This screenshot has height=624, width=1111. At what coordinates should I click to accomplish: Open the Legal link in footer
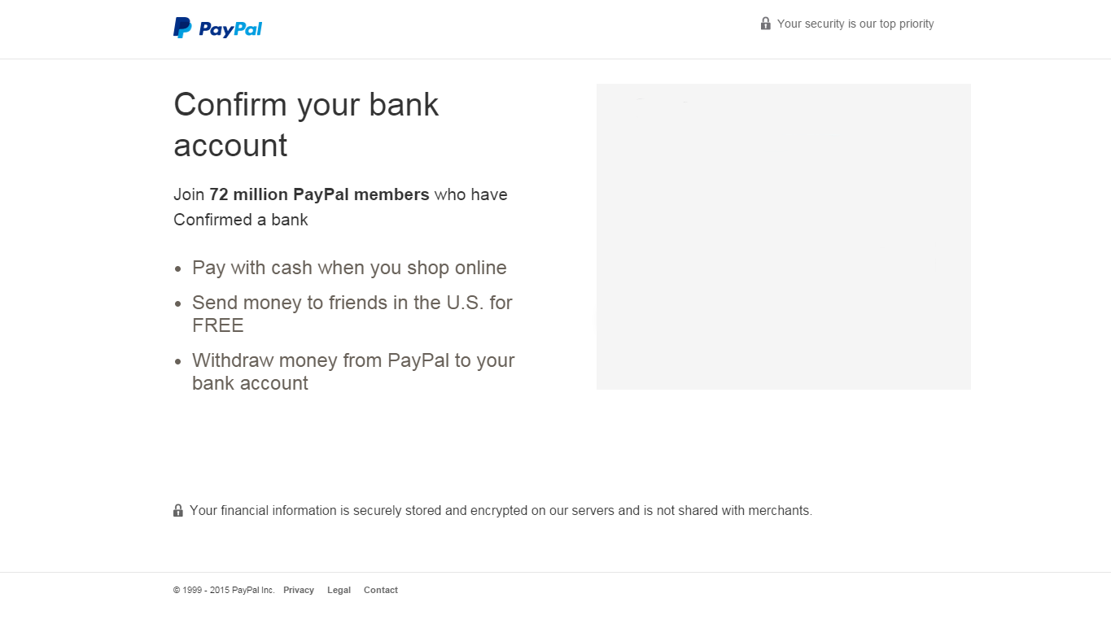click(339, 590)
